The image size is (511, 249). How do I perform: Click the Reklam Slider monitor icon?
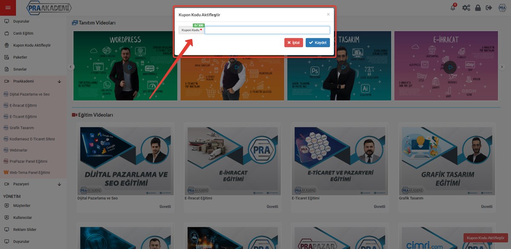[6, 229]
